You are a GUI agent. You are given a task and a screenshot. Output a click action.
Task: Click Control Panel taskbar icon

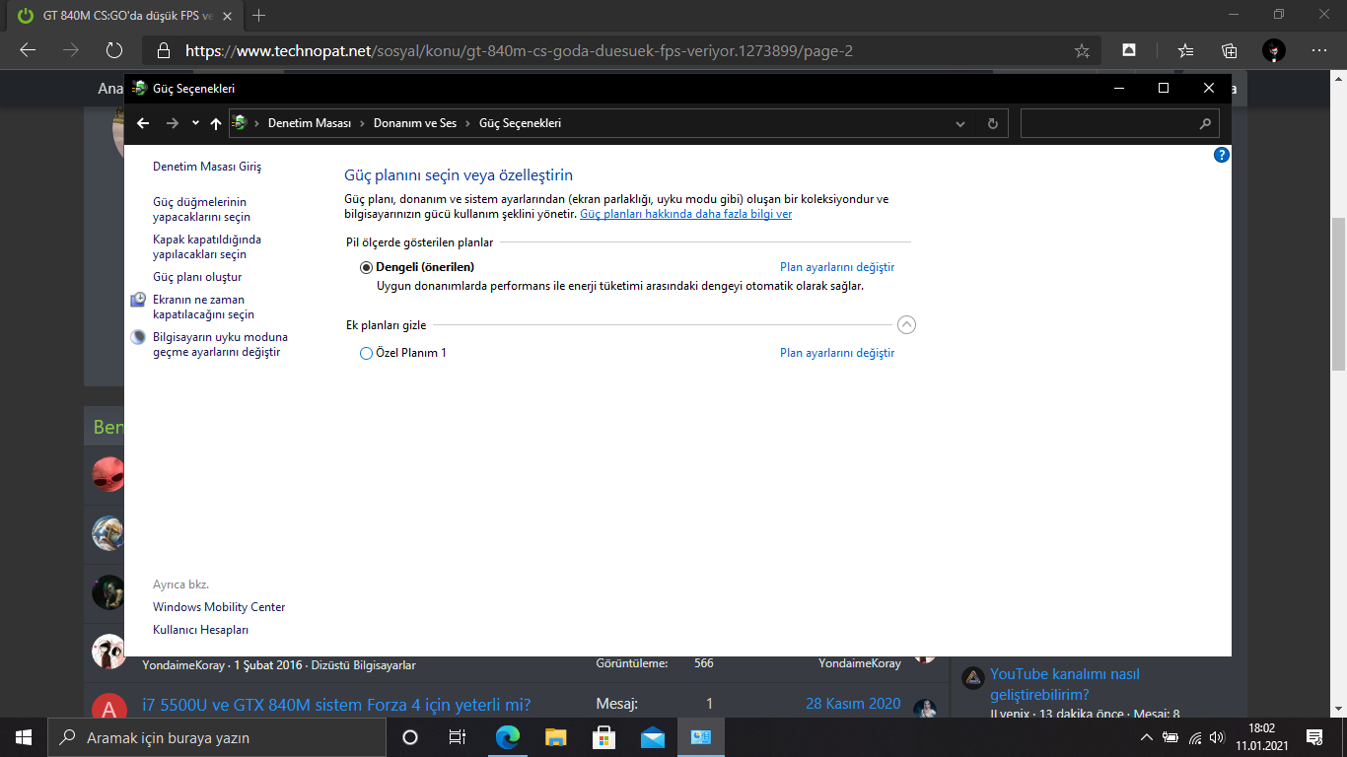click(701, 737)
